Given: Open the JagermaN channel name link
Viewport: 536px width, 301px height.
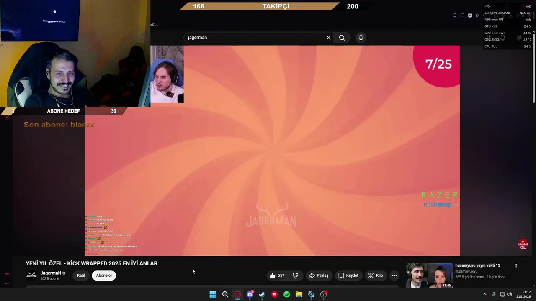Looking at the screenshot, I should click(x=51, y=273).
